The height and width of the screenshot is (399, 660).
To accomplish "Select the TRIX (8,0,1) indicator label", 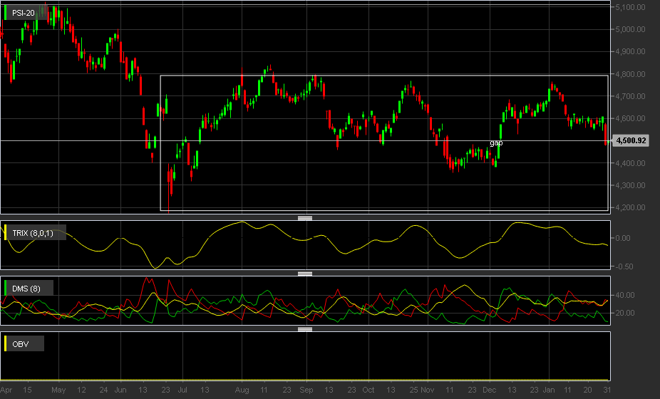I will 33,233.
